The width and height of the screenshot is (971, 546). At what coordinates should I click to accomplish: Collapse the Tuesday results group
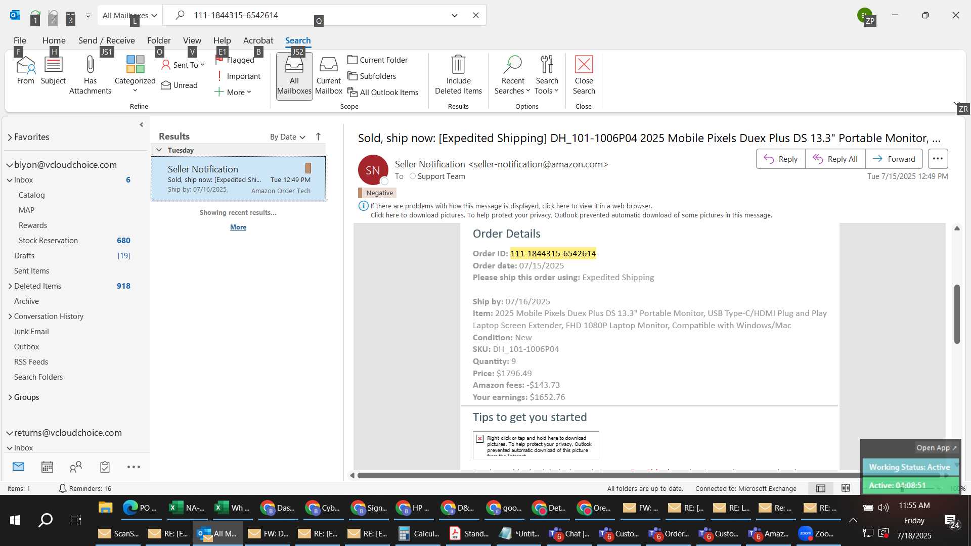point(159,150)
